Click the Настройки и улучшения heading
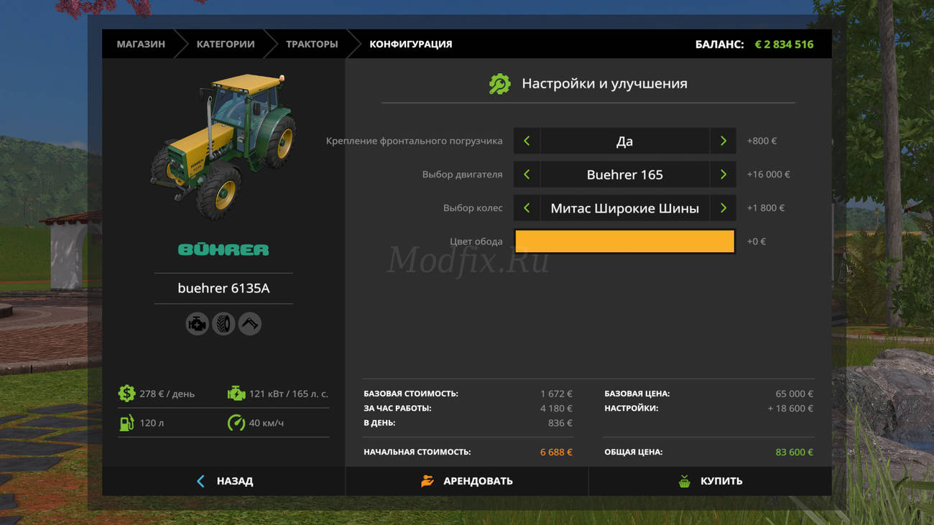934x525 pixels. pos(604,83)
